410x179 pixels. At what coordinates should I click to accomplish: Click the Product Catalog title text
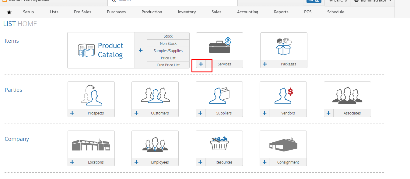pyautogui.click(x=110, y=50)
